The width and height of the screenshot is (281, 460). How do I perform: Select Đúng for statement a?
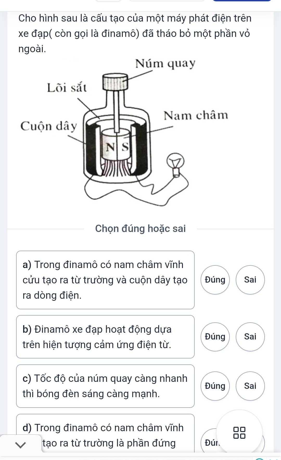click(x=215, y=280)
